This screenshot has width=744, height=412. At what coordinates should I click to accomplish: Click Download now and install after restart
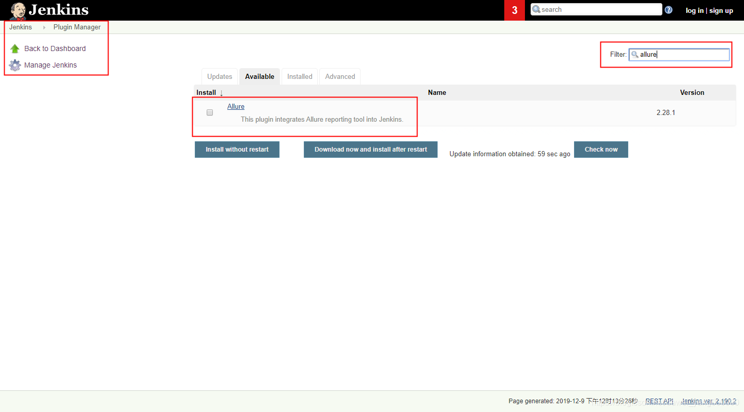pyautogui.click(x=370, y=150)
